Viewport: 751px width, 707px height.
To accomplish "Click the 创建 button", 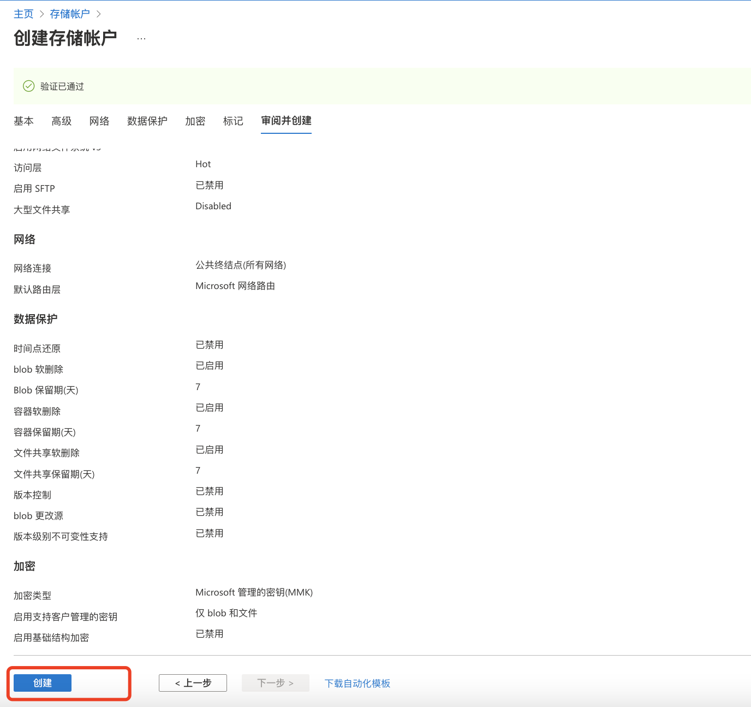I will pos(43,683).
